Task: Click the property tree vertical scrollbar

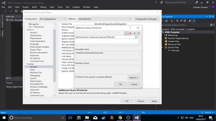Action: pos(54,55)
